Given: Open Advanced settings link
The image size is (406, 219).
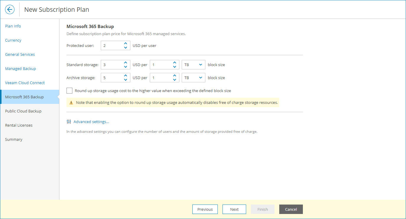Looking at the screenshot, I should click(91, 122).
